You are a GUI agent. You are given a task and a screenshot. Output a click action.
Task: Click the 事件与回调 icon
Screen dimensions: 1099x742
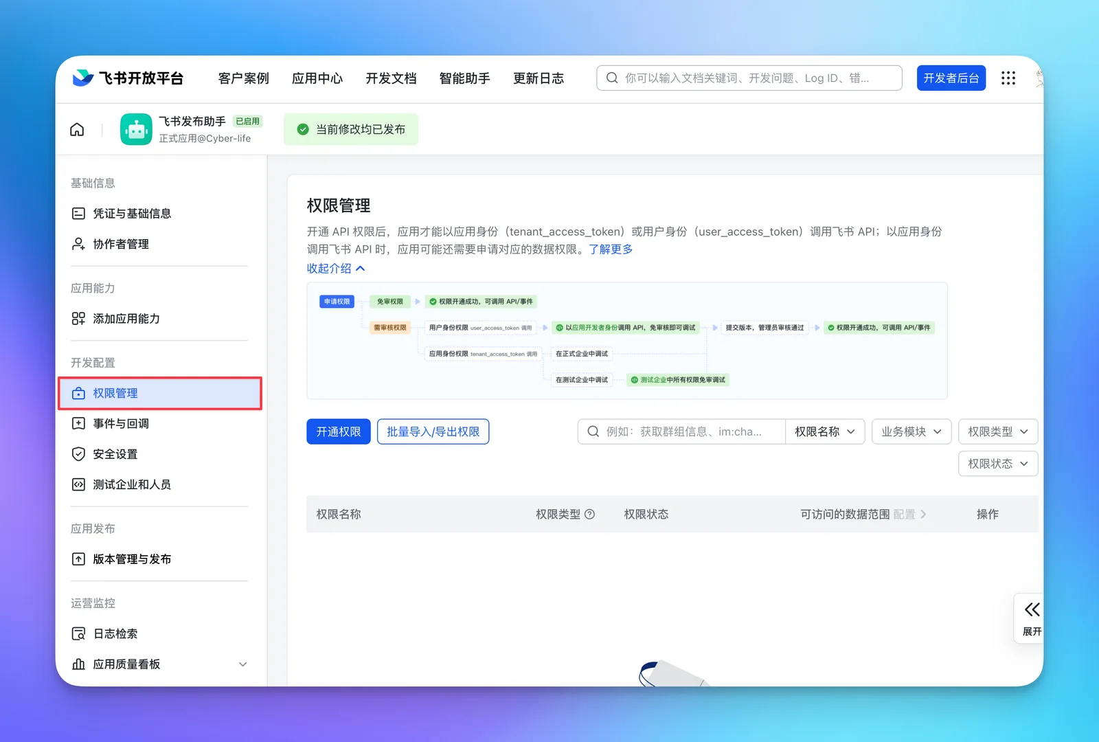pyautogui.click(x=79, y=423)
